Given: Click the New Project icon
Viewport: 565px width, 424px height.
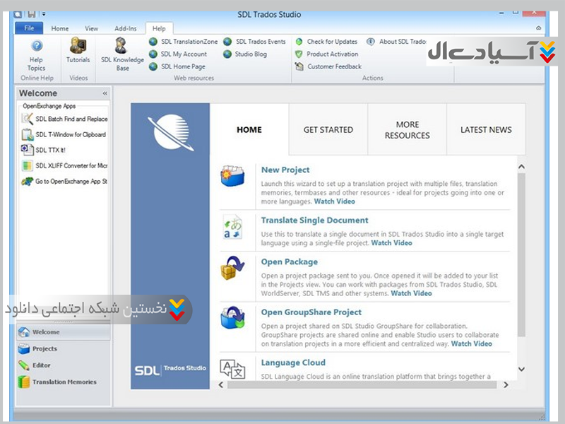Looking at the screenshot, I should pos(232,175).
